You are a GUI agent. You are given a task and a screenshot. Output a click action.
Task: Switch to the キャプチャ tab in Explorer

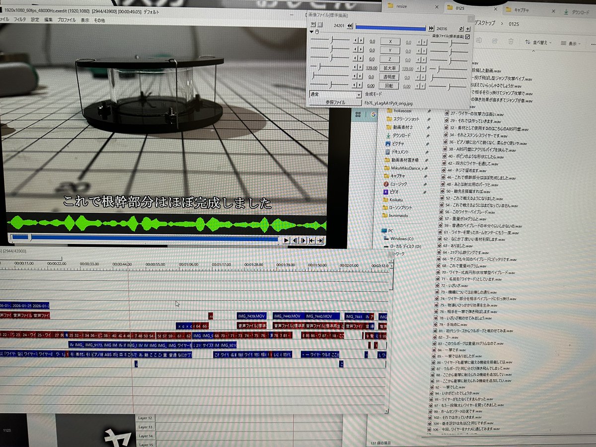(530, 10)
